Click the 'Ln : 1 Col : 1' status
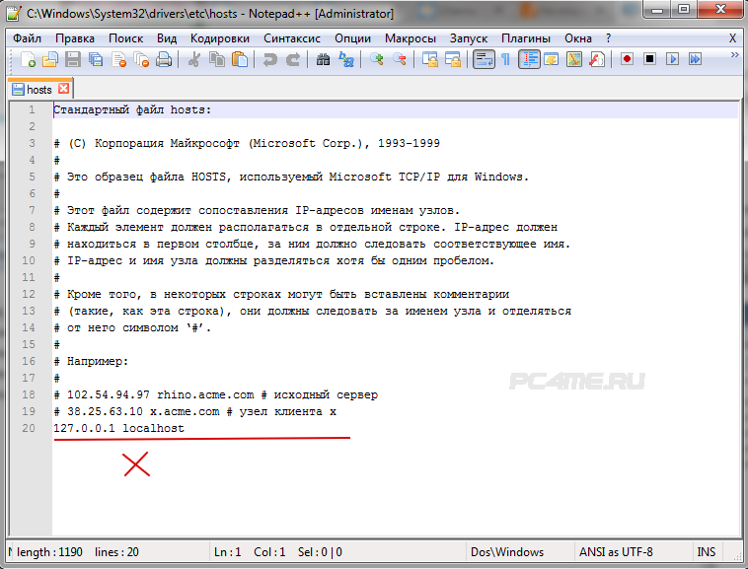Image resolution: width=748 pixels, height=569 pixels. (250, 552)
